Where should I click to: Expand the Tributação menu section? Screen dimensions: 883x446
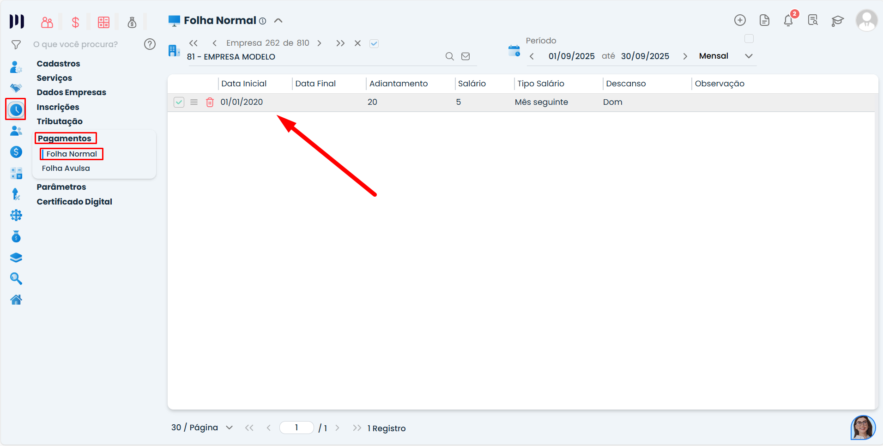(60, 121)
